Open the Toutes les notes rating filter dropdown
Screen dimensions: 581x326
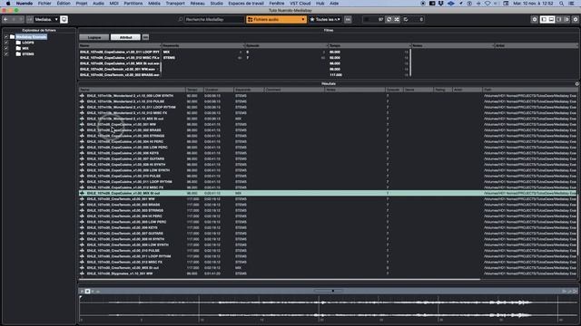point(325,19)
